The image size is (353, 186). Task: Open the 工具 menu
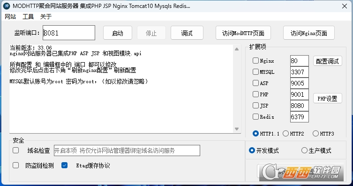pyautogui.click(x=28, y=17)
